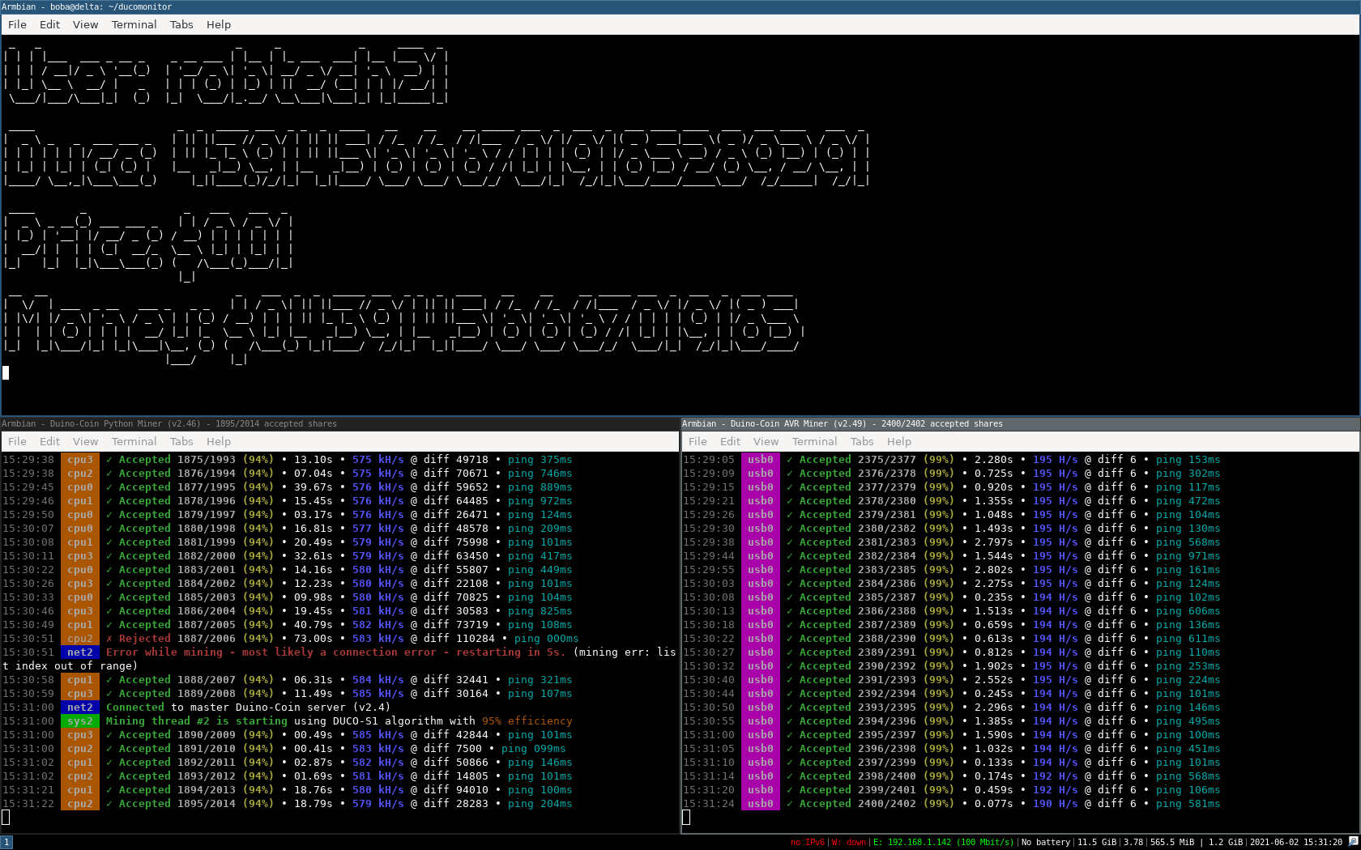Focus Duino-Coin Python Miner title bar

click(x=339, y=423)
